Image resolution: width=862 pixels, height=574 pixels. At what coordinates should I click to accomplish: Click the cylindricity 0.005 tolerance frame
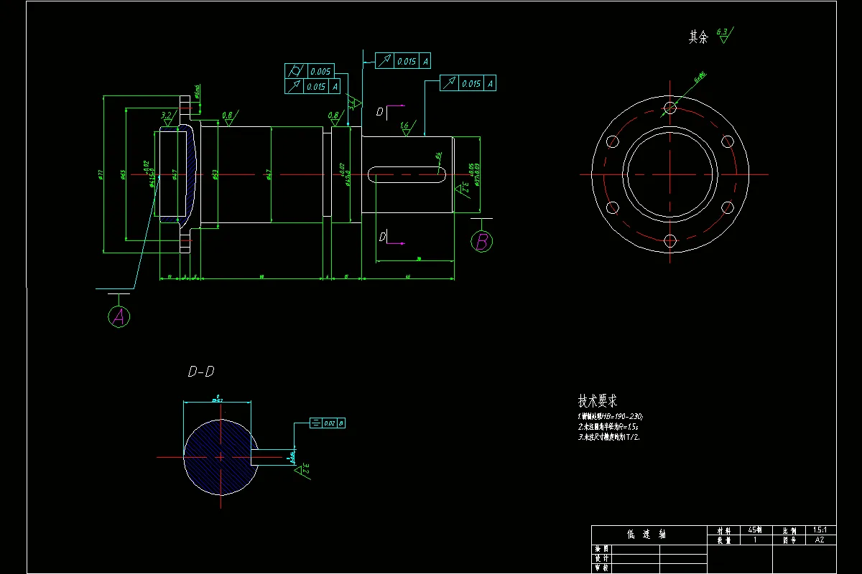(x=309, y=71)
